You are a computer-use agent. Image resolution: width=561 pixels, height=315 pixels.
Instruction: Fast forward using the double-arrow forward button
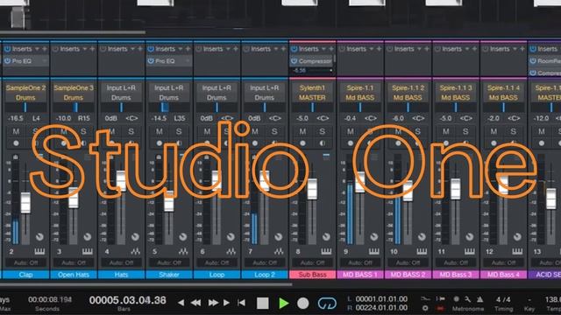[x=214, y=303]
